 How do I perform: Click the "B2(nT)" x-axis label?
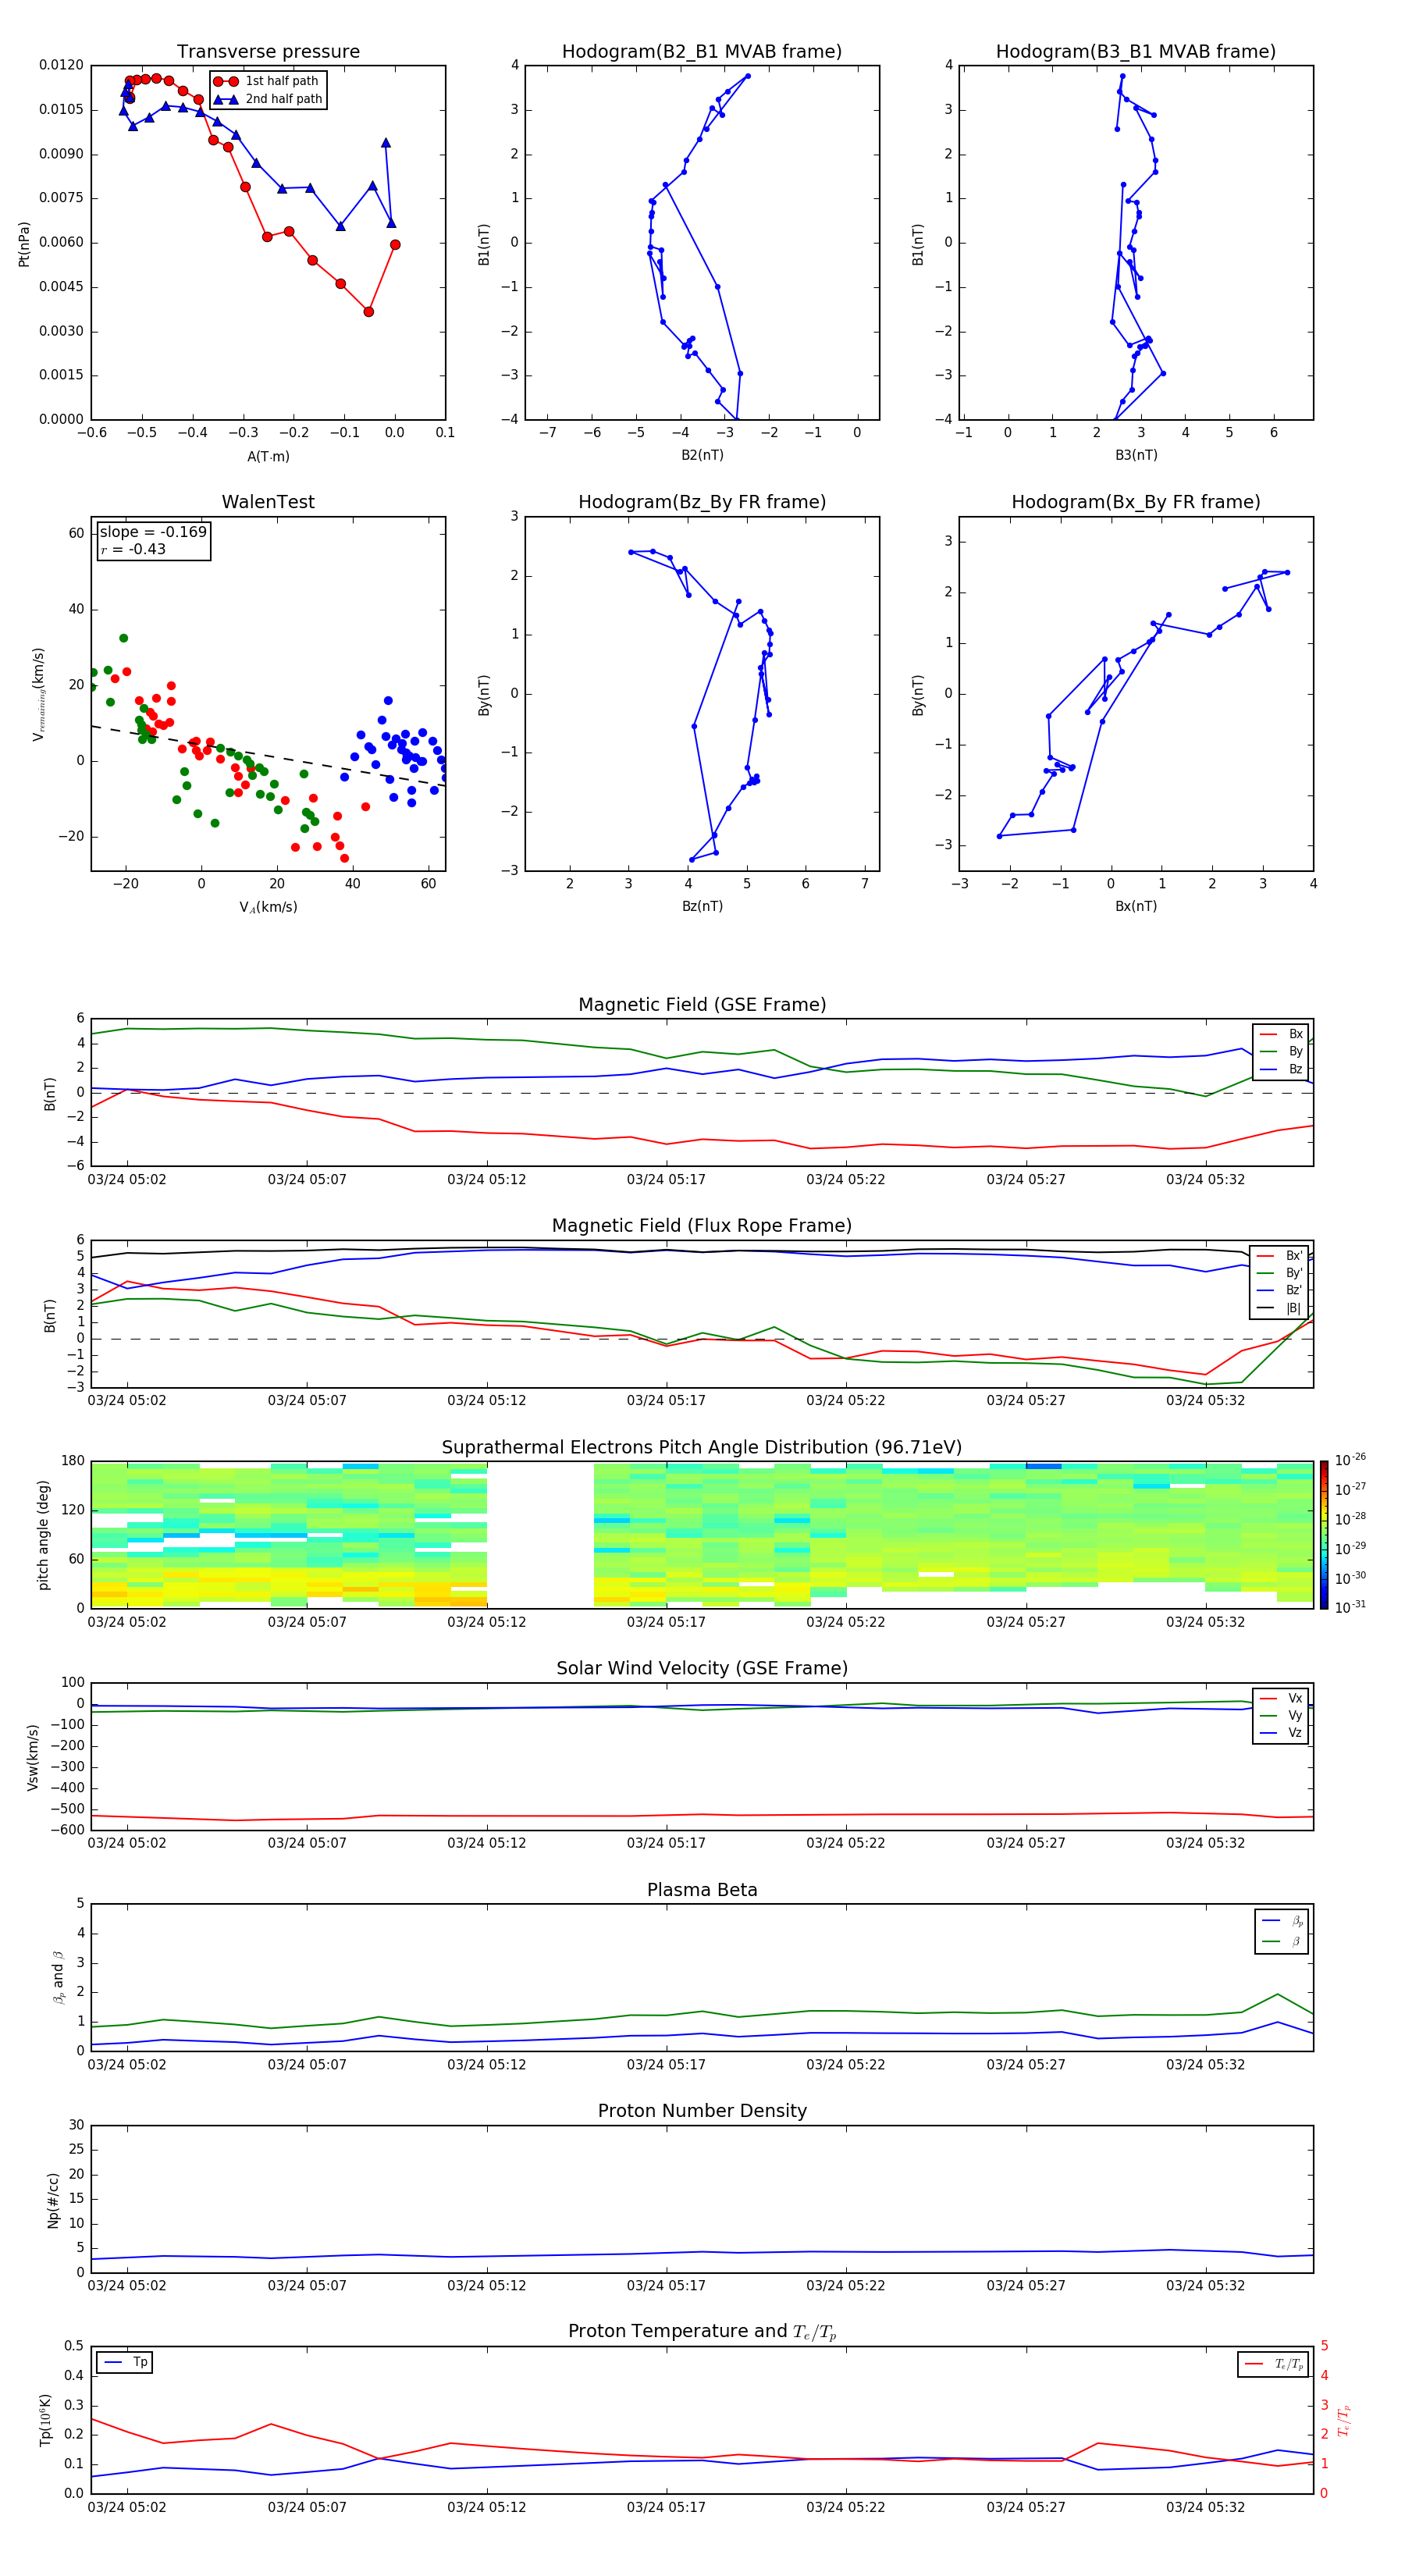tap(702, 455)
